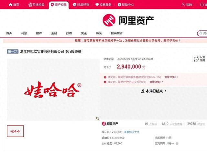Screen dimensions: 207x153
Task: Click the home icon in top bar
Action: click(x=10, y=5)
